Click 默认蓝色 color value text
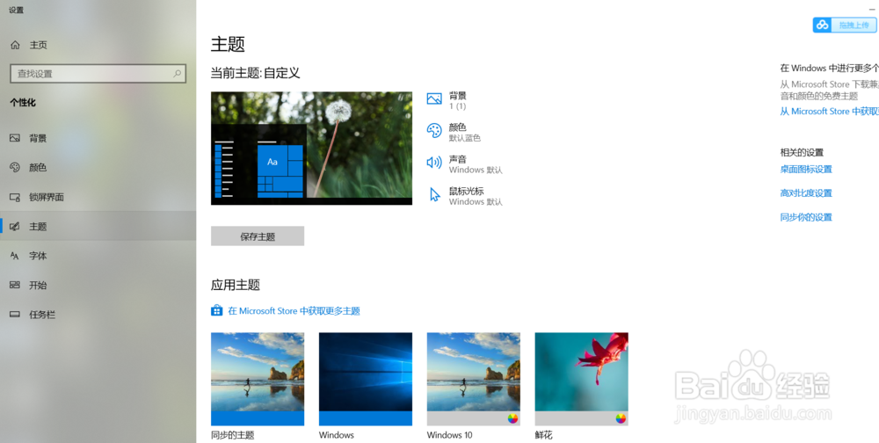Image resolution: width=879 pixels, height=443 pixels. (464, 138)
